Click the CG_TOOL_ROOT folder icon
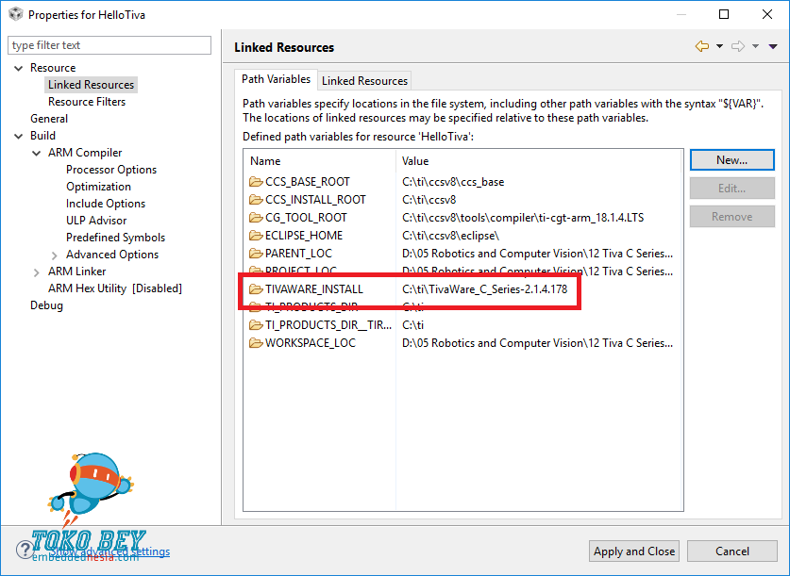Image resolution: width=790 pixels, height=576 pixels. point(256,218)
